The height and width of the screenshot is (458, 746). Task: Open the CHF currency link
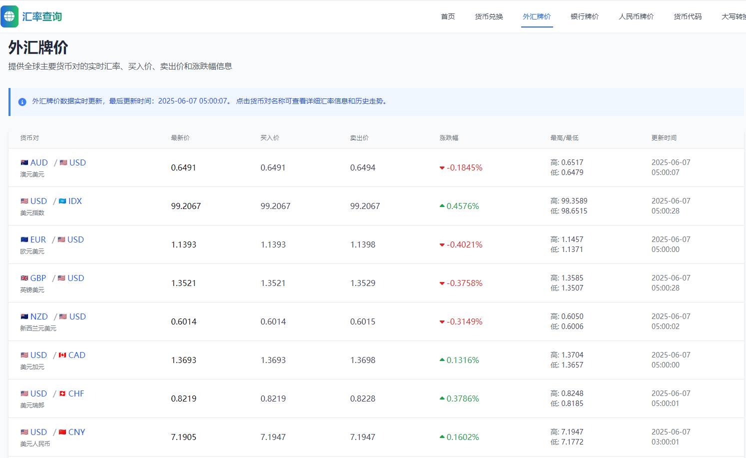pyautogui.click(x=76, y=393)
